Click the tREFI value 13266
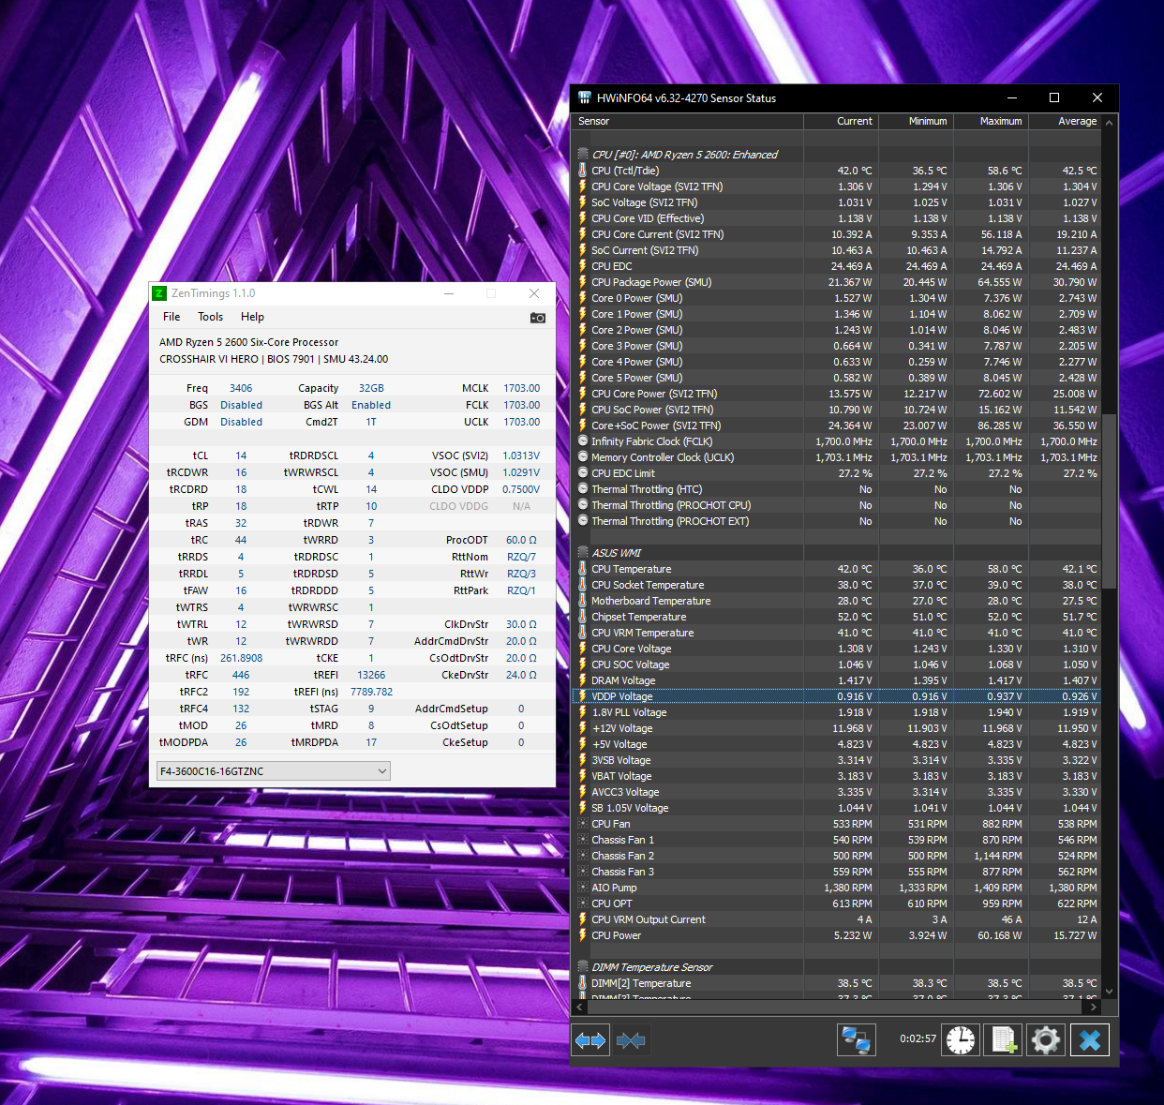The height and width of the screenshot is (1105, 1164). pyautogui.click(x=371, y=675)
